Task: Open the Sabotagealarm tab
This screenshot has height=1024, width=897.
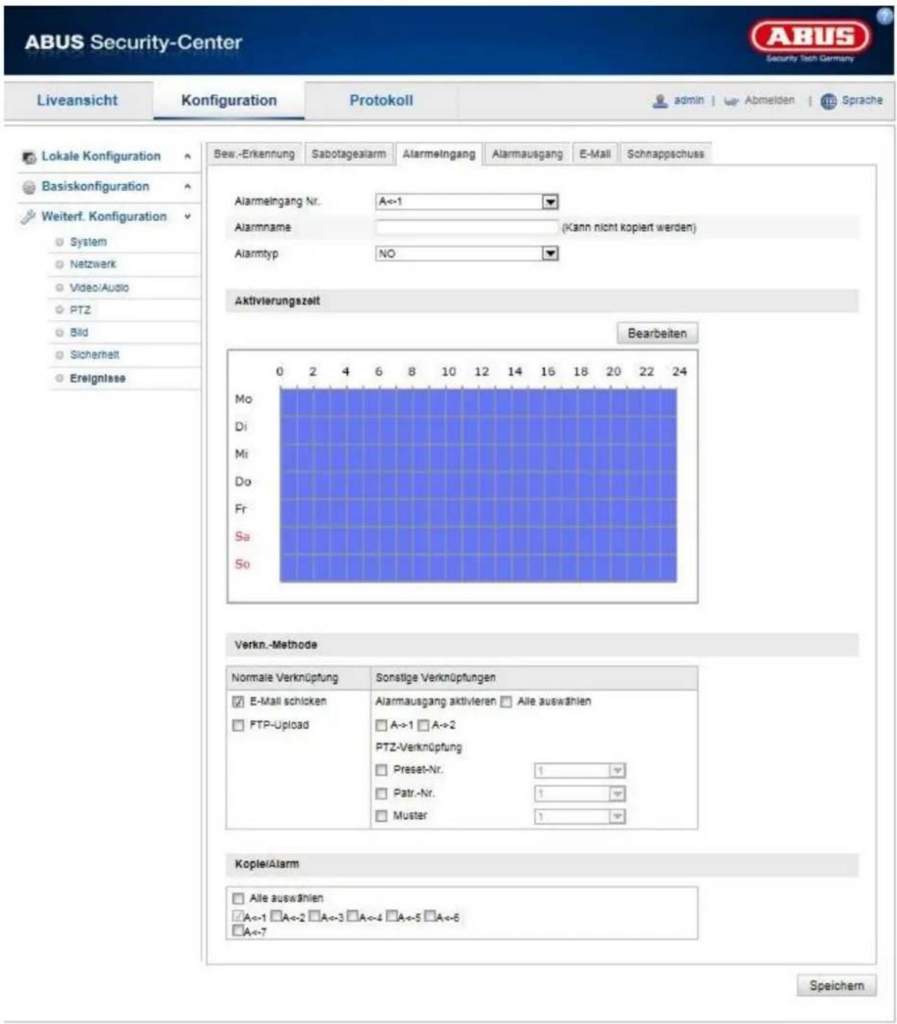Action: point(349,154)
